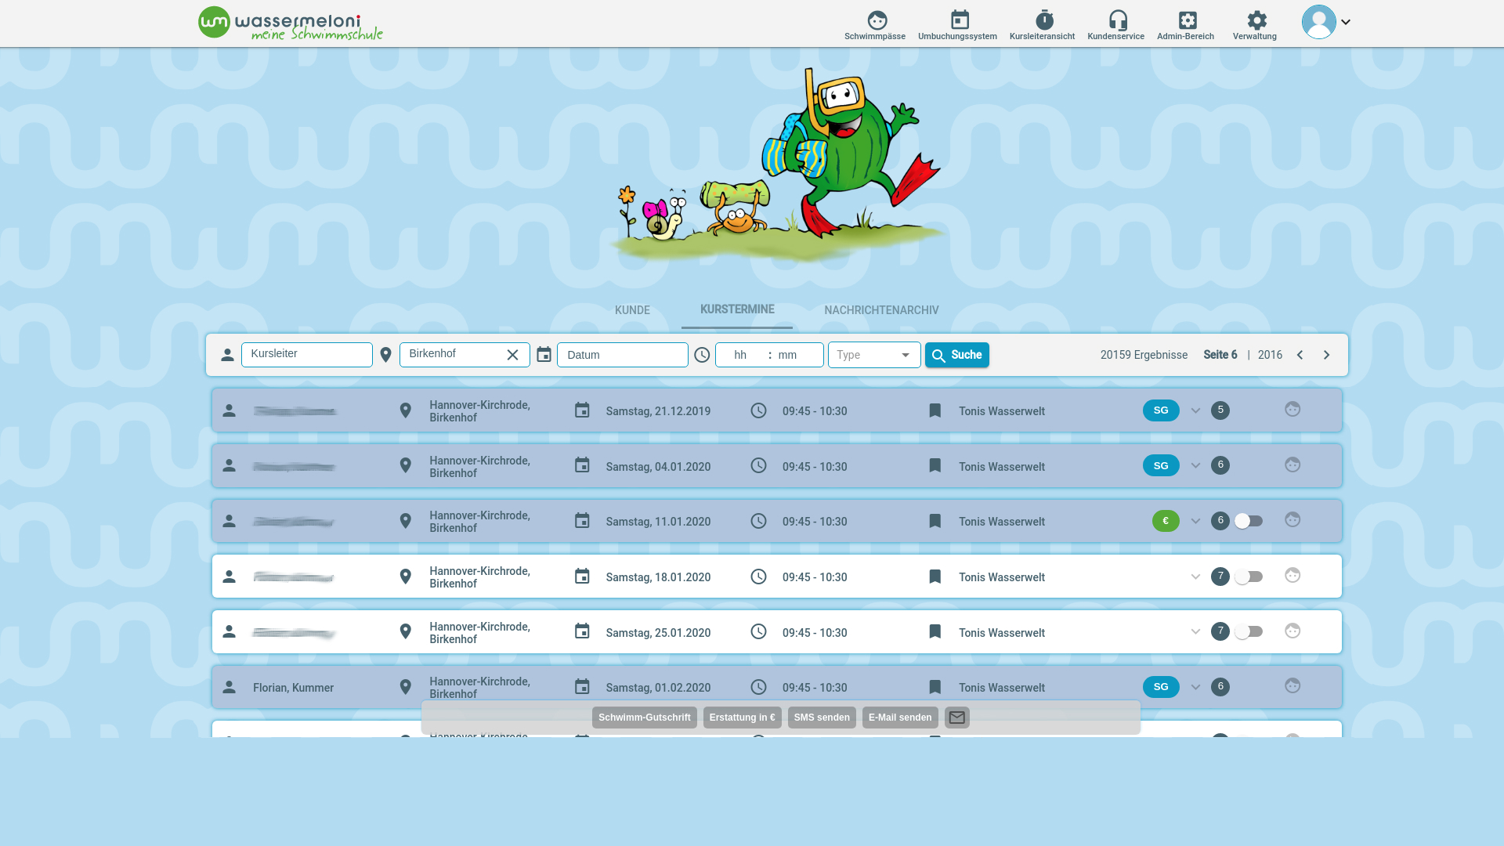
Task: Open Kundenservice headset icon
Action: pos(1118,20)
